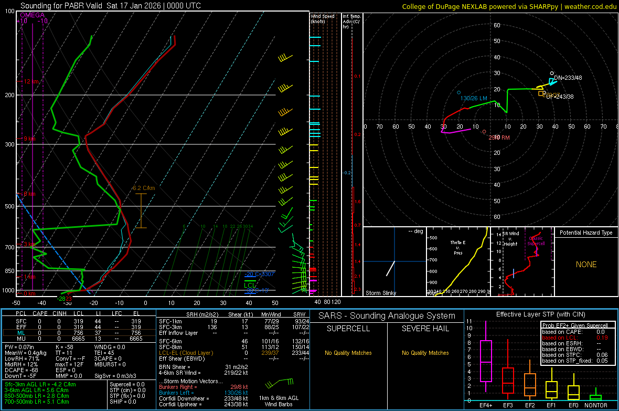Viewport: 619px width, 411px height.
Task: Click the Potential Hazard Type heading
Action: pos(586,233)
